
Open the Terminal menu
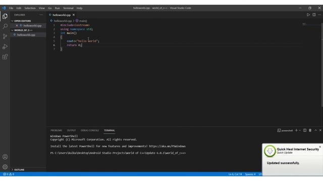[68, 8]
